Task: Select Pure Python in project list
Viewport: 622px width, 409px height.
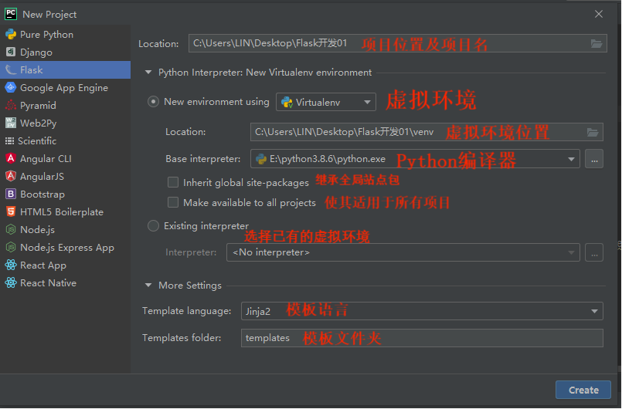Action: pyautogui.click(x=46, y=35)
